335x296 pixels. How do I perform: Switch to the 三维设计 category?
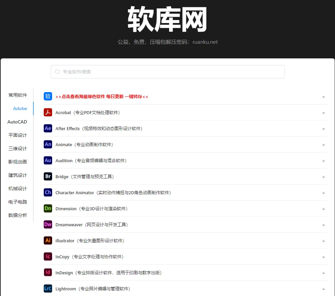coord(18,149)
